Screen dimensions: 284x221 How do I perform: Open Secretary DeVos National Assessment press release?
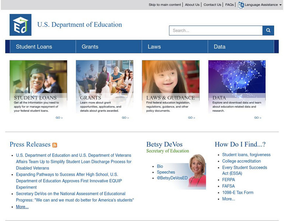point(75,197)
